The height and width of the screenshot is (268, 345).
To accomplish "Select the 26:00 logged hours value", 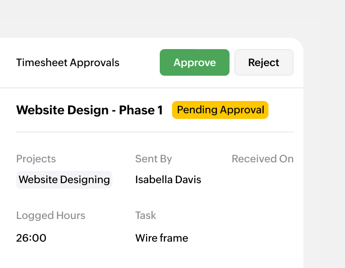I will (31, 238).
